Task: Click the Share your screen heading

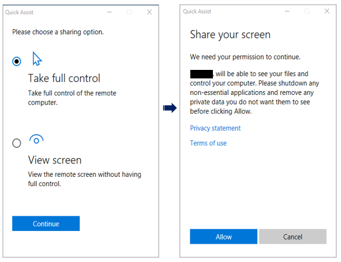Action: pos(231,35)
